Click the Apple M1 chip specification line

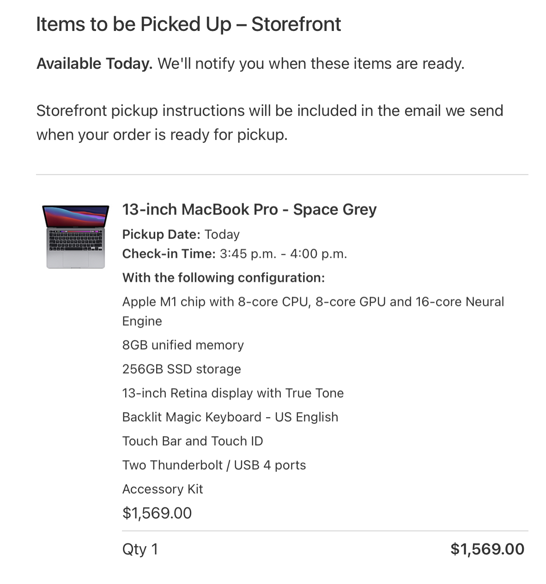(x=313, y=311)
